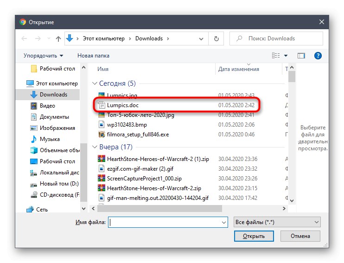Expand address bar history dropdown

pos(201,39)
